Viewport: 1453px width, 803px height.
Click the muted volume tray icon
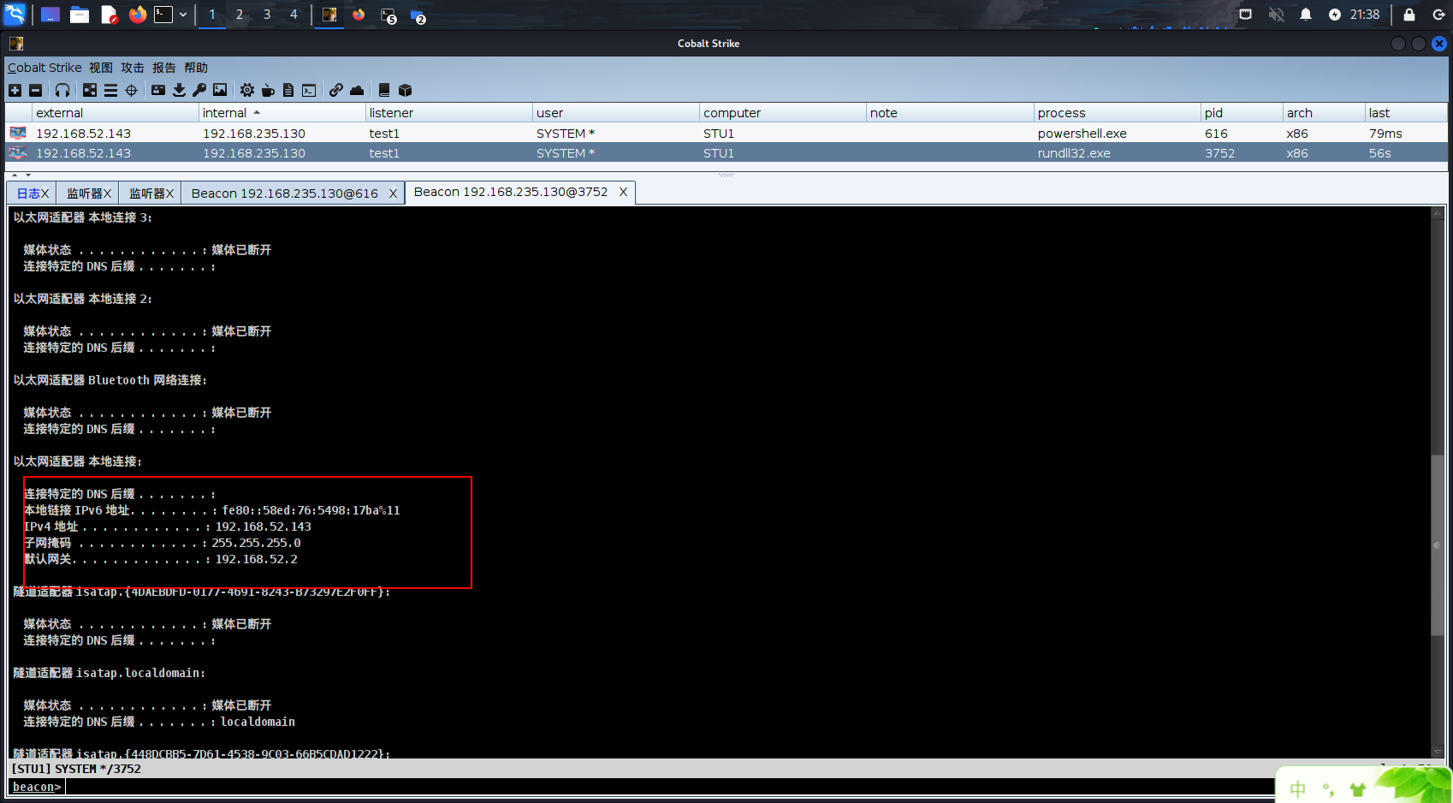coord(1276,15)
